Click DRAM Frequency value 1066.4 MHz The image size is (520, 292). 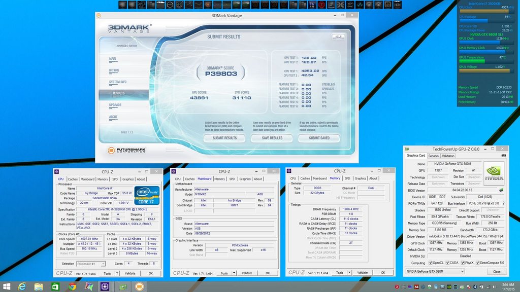[351, 209]
